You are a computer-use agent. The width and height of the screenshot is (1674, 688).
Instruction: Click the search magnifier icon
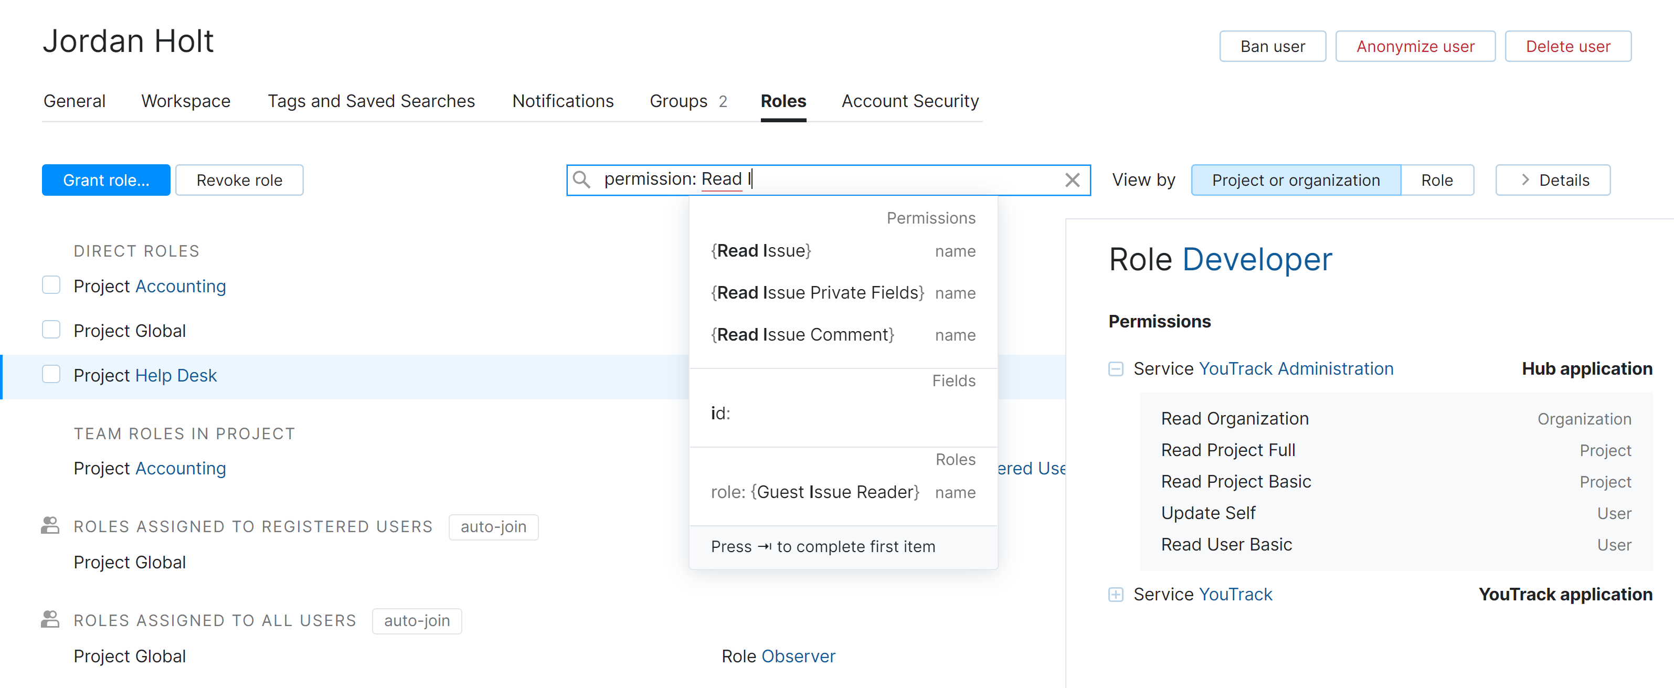click(581, 180)
